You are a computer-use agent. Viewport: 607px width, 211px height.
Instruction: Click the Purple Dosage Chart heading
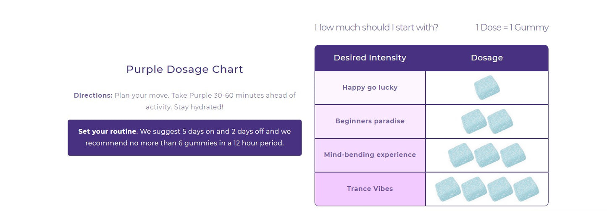[x=184, y=69]
